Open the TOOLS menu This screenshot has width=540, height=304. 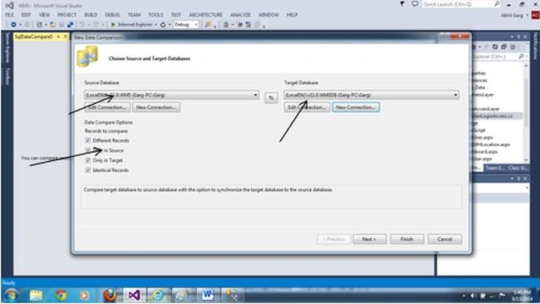click(155, 15)
